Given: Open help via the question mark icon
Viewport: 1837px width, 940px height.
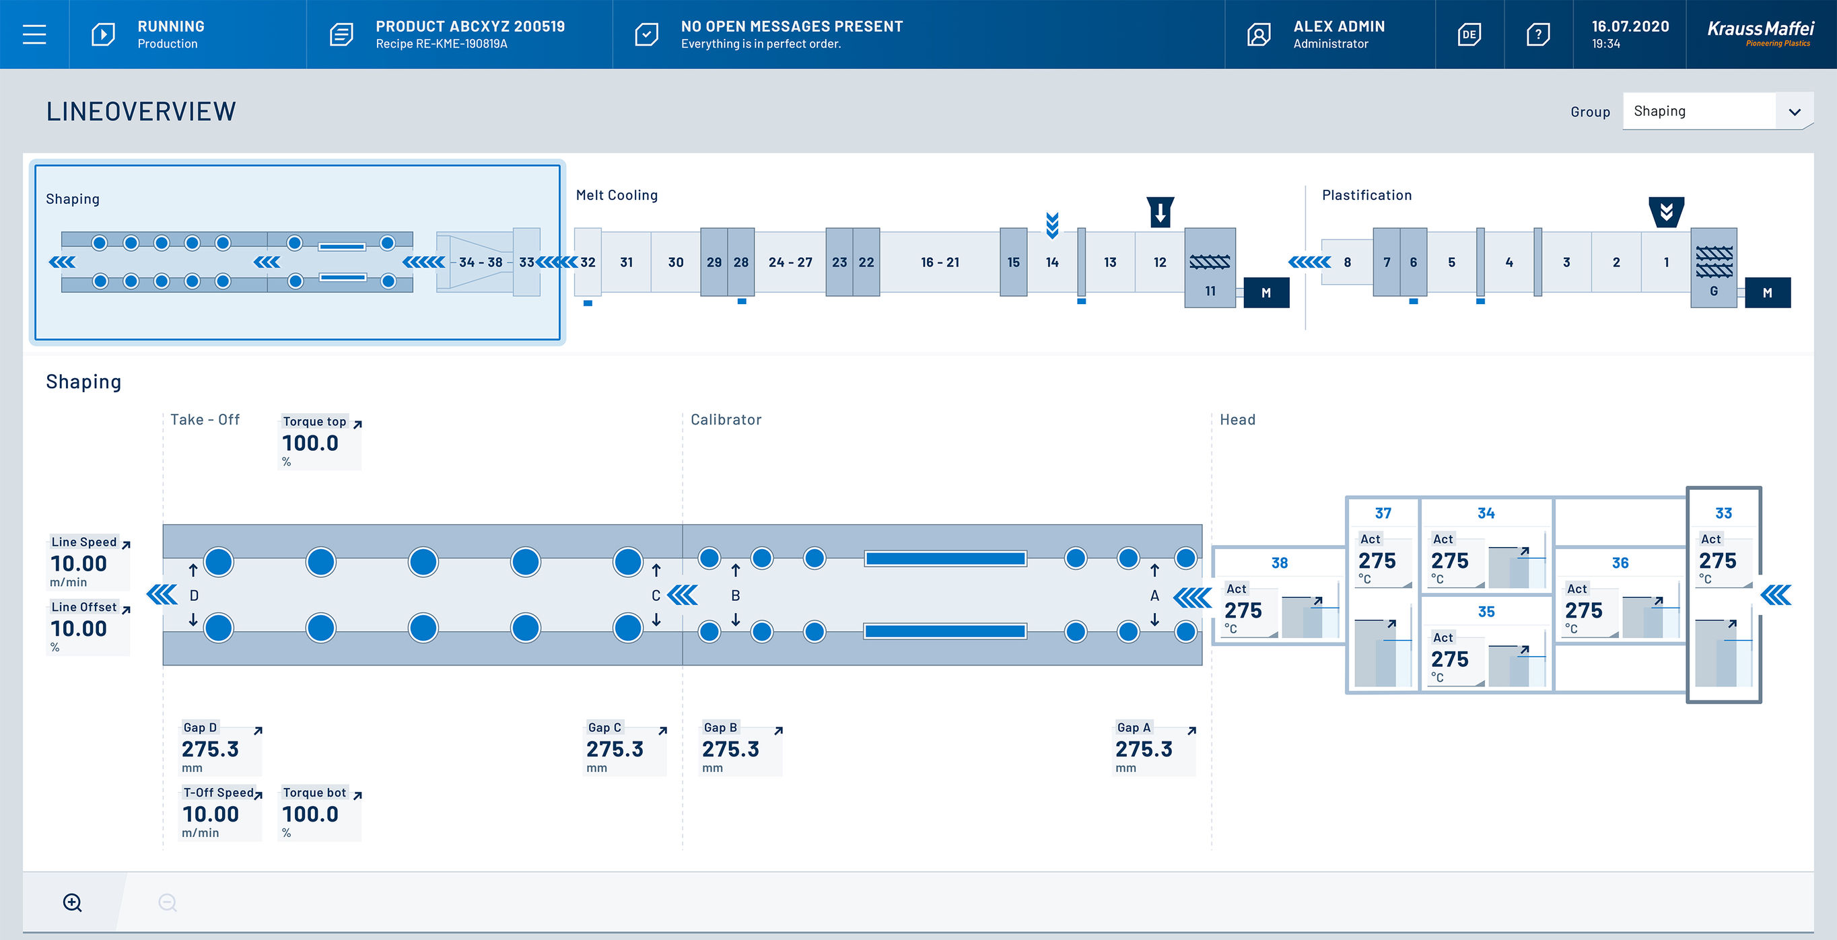Looking at the screenshot, I should click(x=1538, y=34).
